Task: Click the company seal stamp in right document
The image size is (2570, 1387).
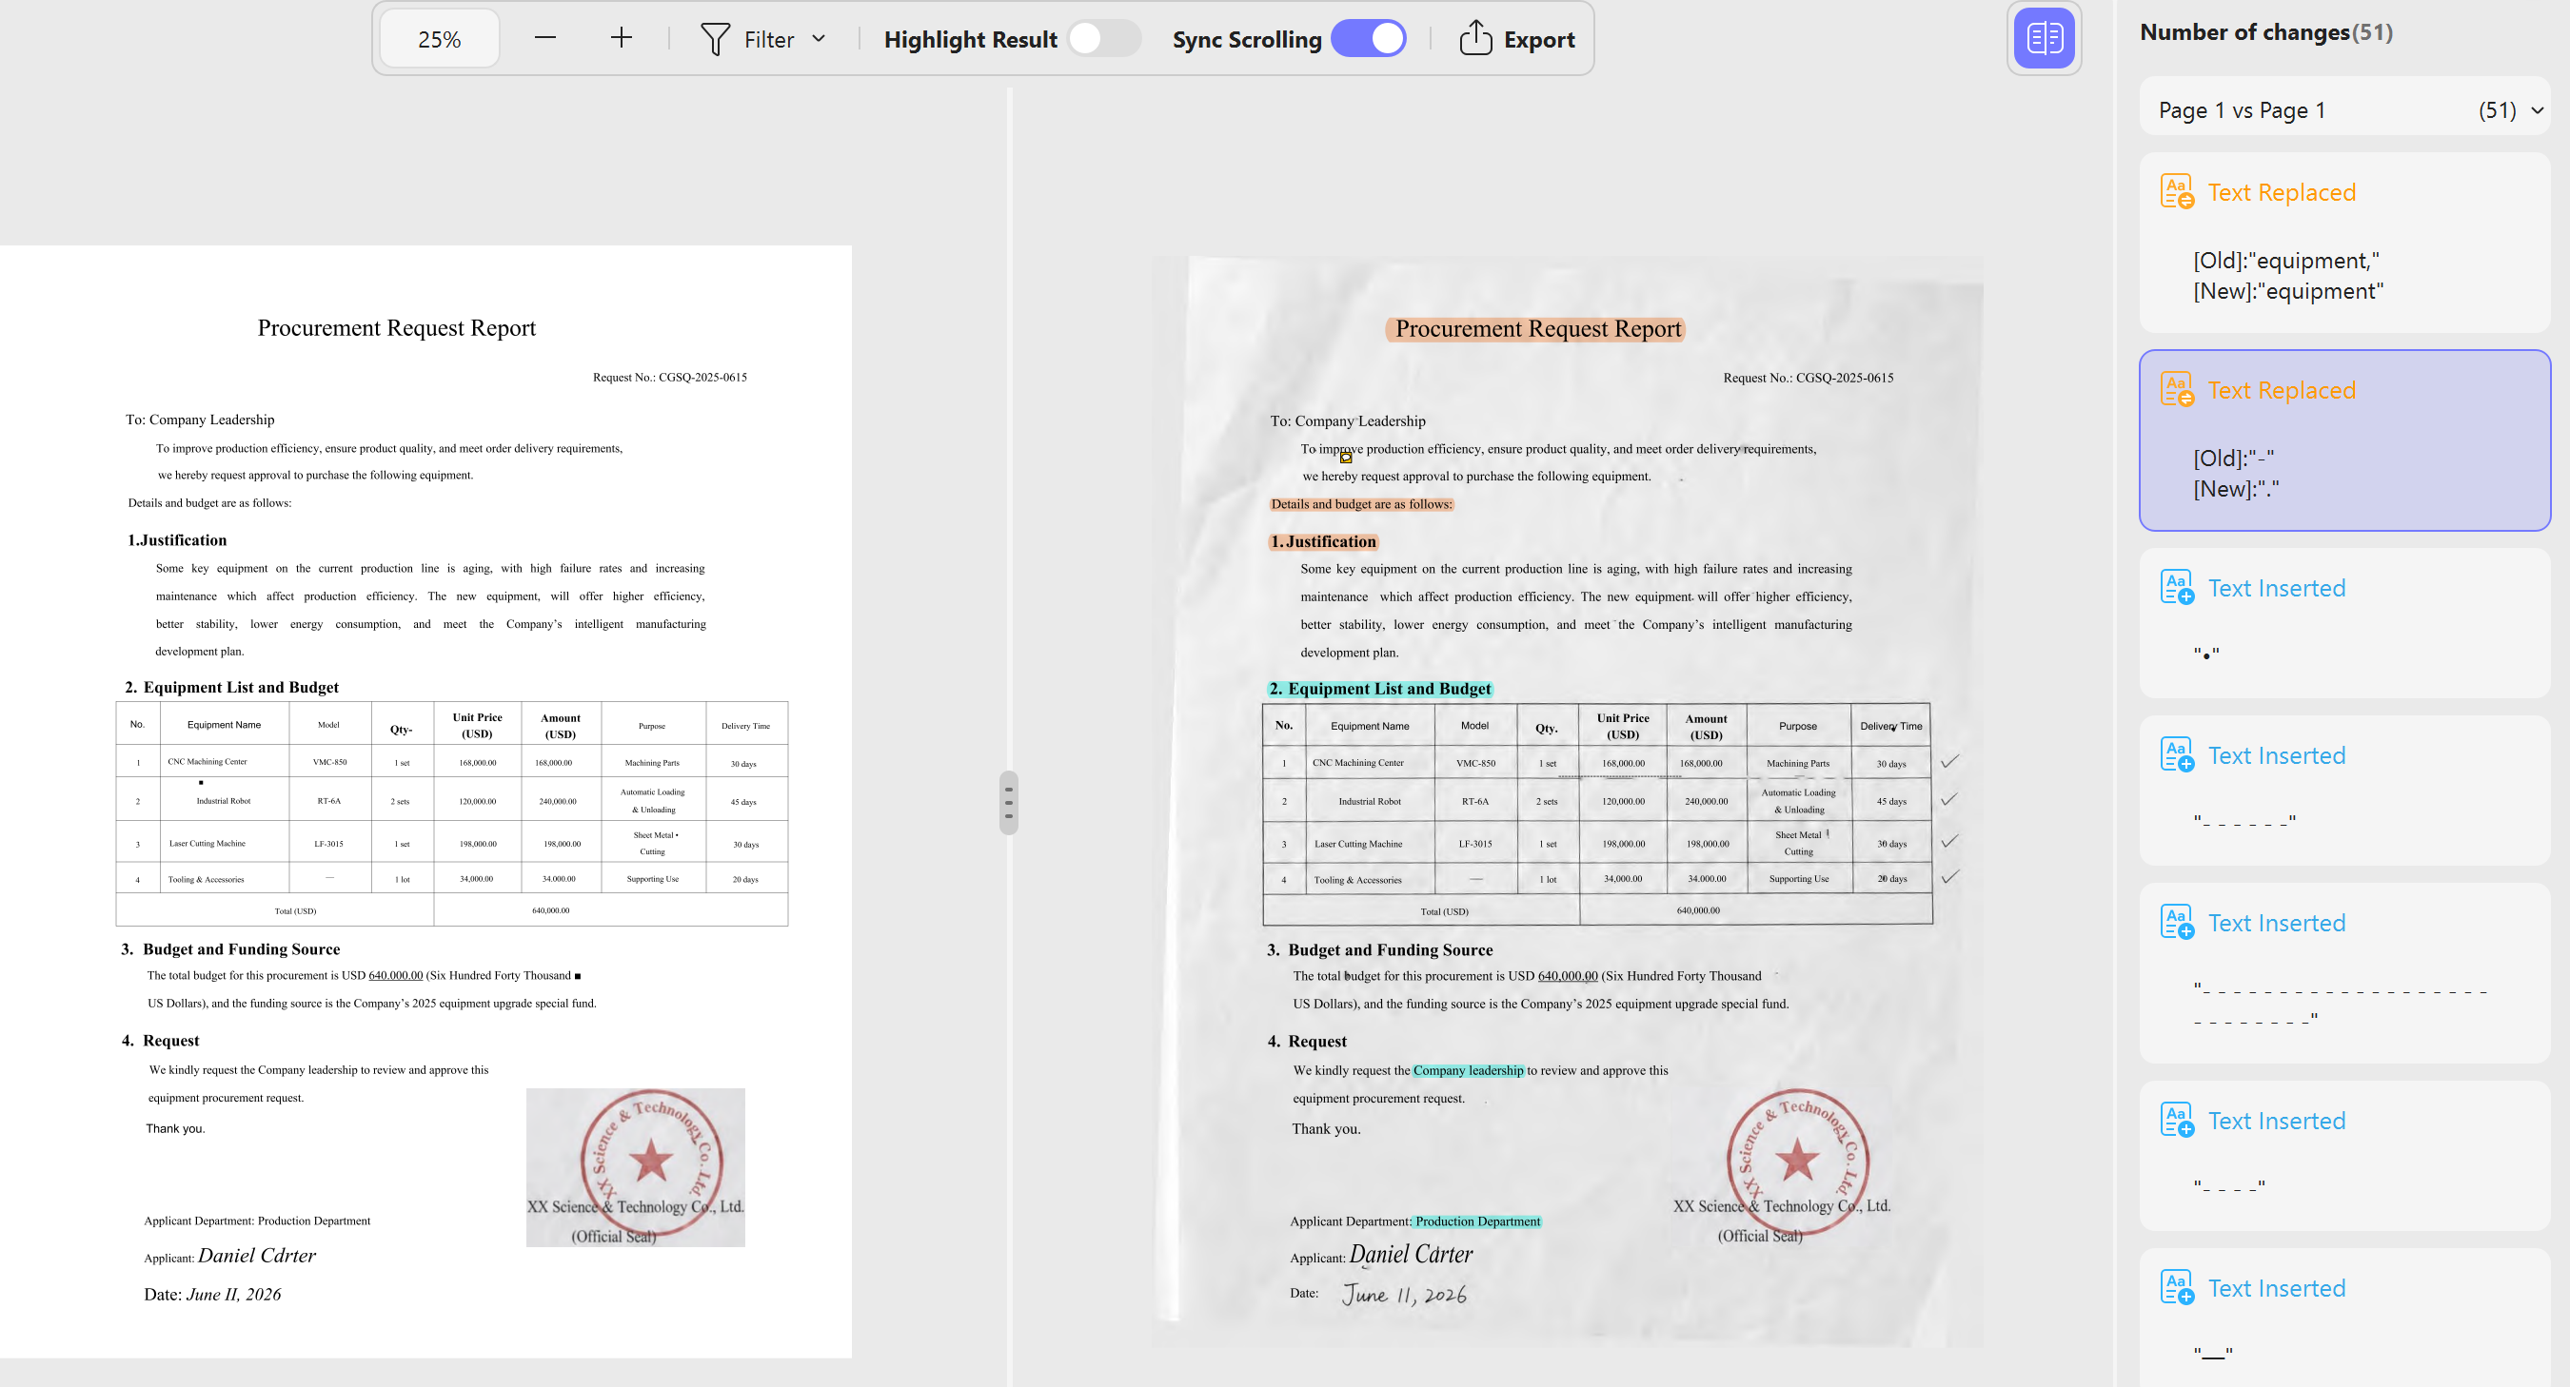Action: 1797,1160
